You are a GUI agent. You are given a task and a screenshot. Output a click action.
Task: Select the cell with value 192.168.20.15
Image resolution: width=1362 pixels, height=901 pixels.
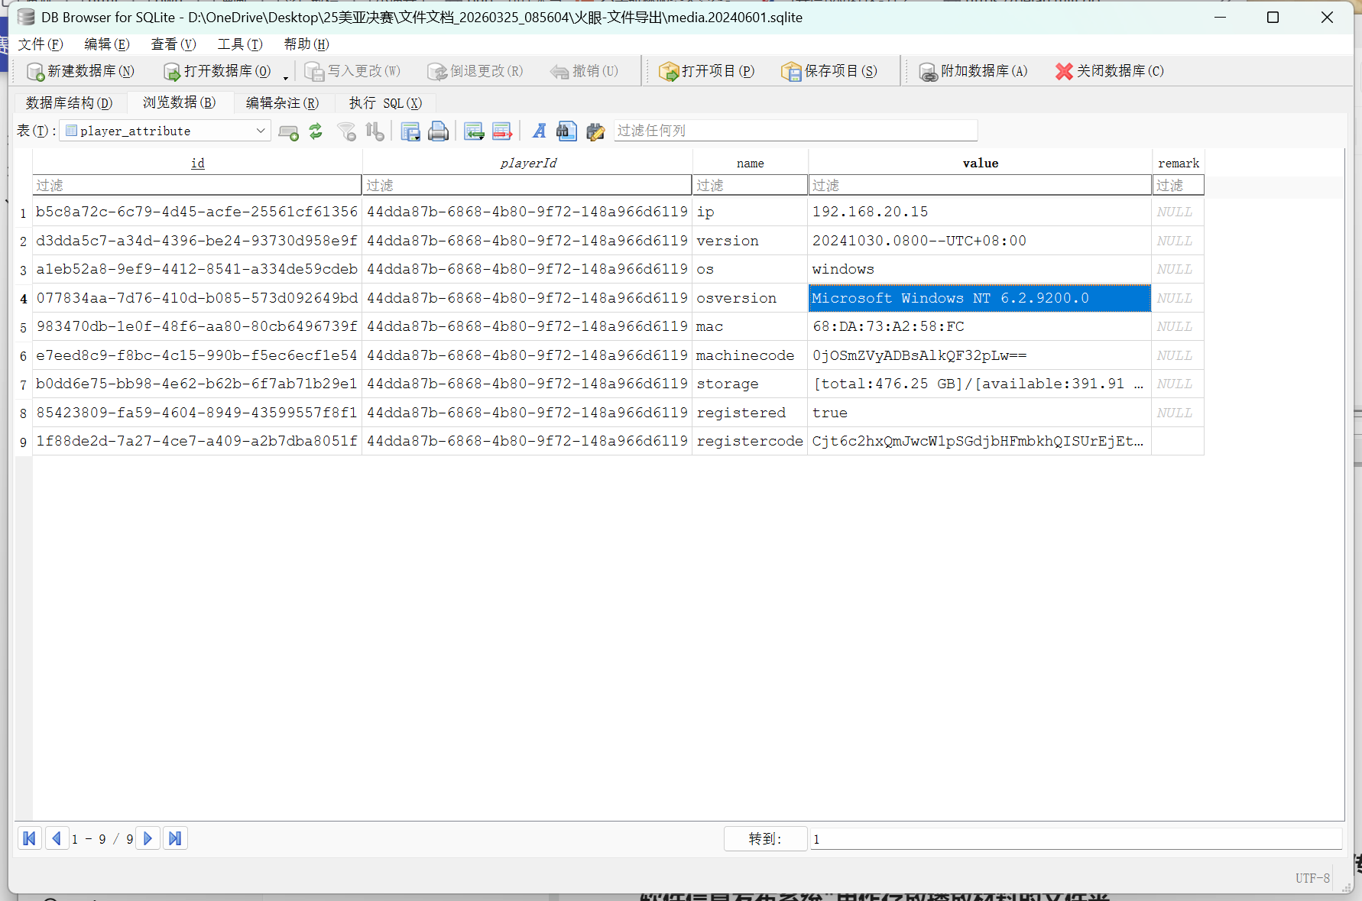pos(980,212)
